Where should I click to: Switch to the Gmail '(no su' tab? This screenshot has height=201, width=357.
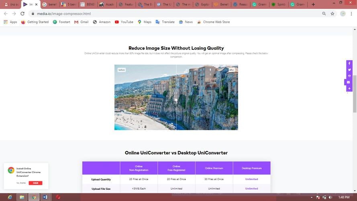[x=11, y=4]
